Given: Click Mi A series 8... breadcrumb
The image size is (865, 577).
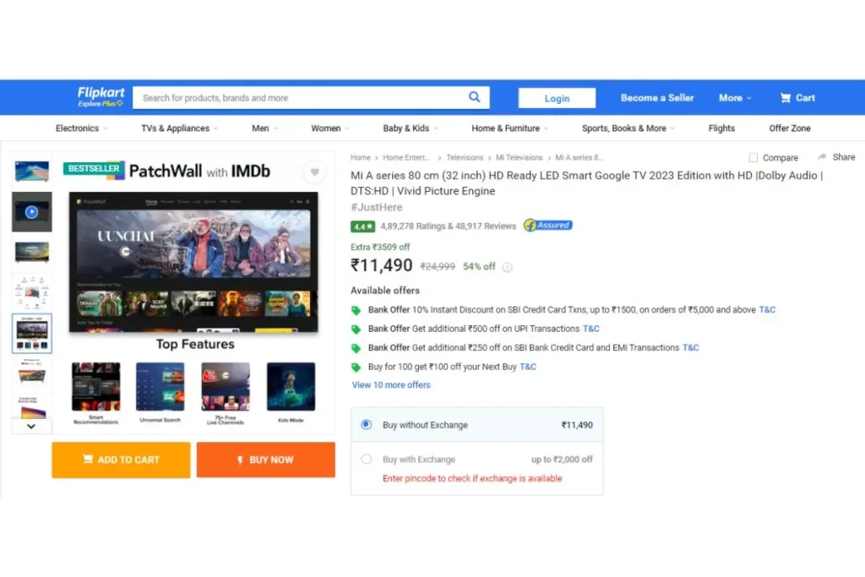Looking at the screenshot, I should 579,158.
